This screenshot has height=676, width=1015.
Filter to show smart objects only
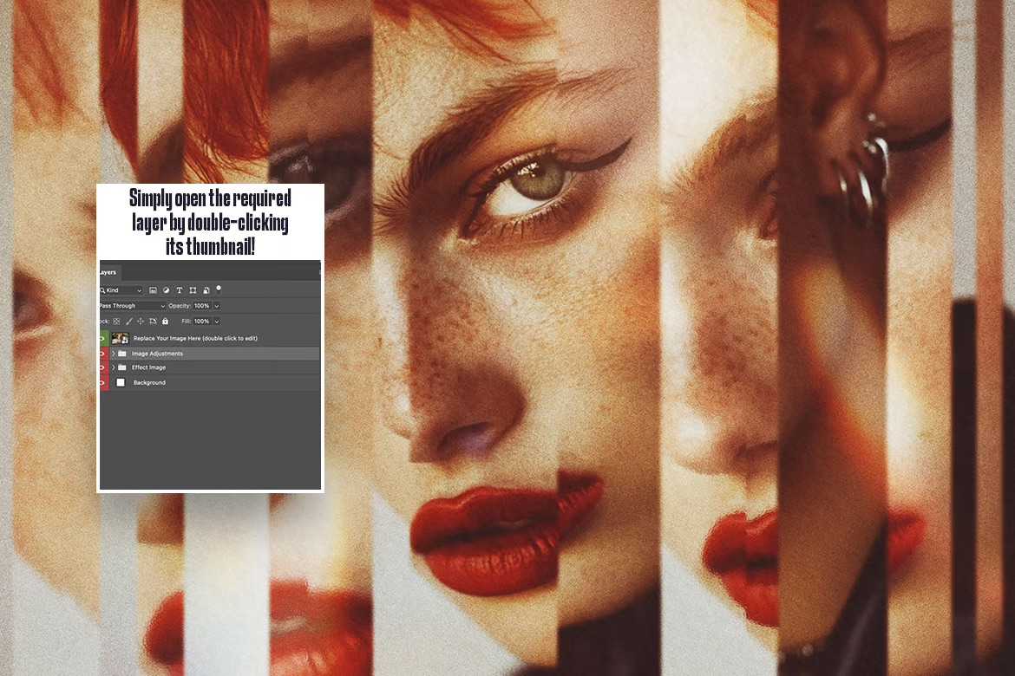pos(206,289)
